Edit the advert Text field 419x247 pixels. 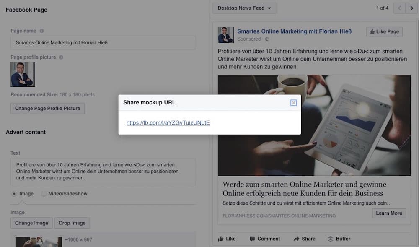coord(103,172)
